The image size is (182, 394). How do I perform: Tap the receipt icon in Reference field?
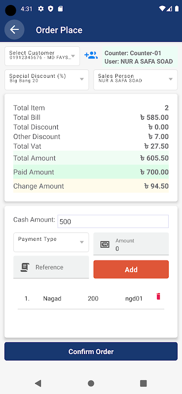pos(25,267)
